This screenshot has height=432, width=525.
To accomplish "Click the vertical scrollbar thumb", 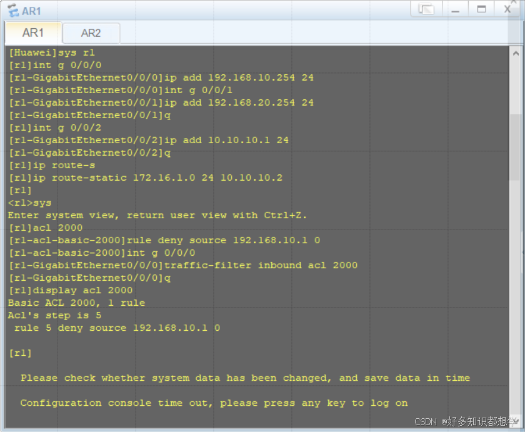I will pyautogui.click(x=515, y=148).
